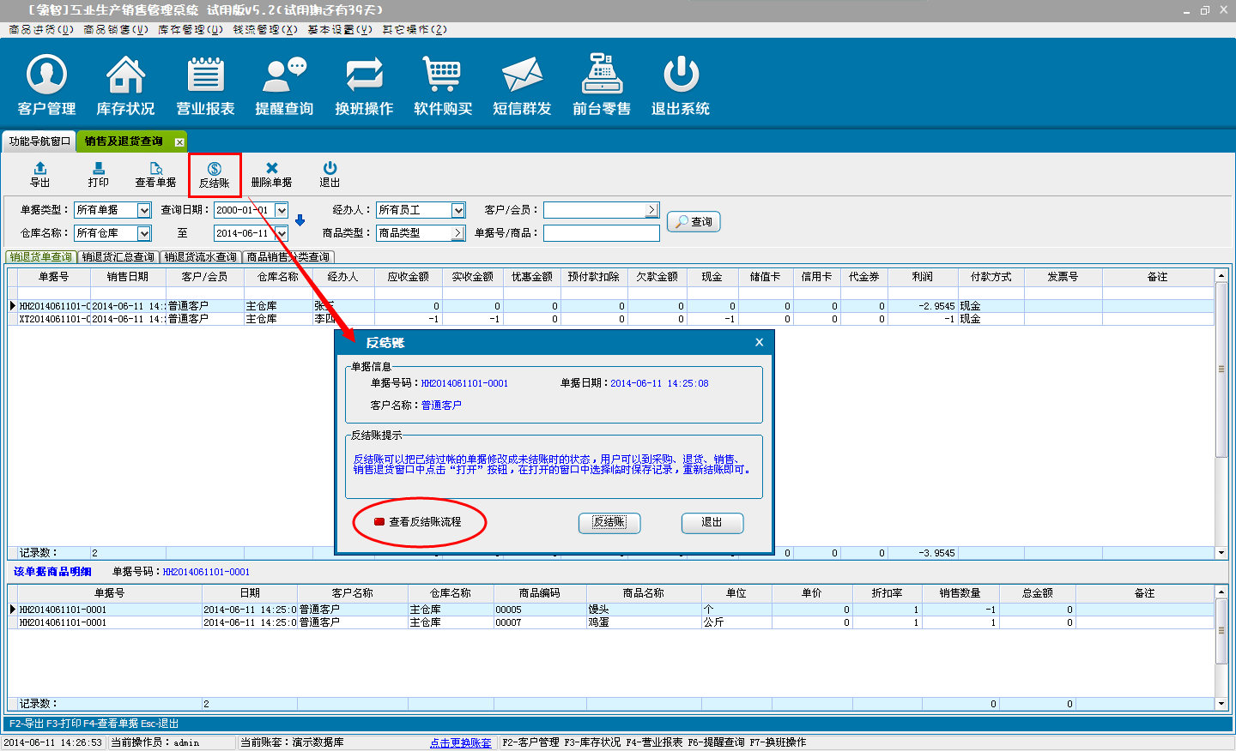The height and width of the screenshot is (751, 1236).
Task: Open the 库存管理 menu
Action: click(190, 29)
